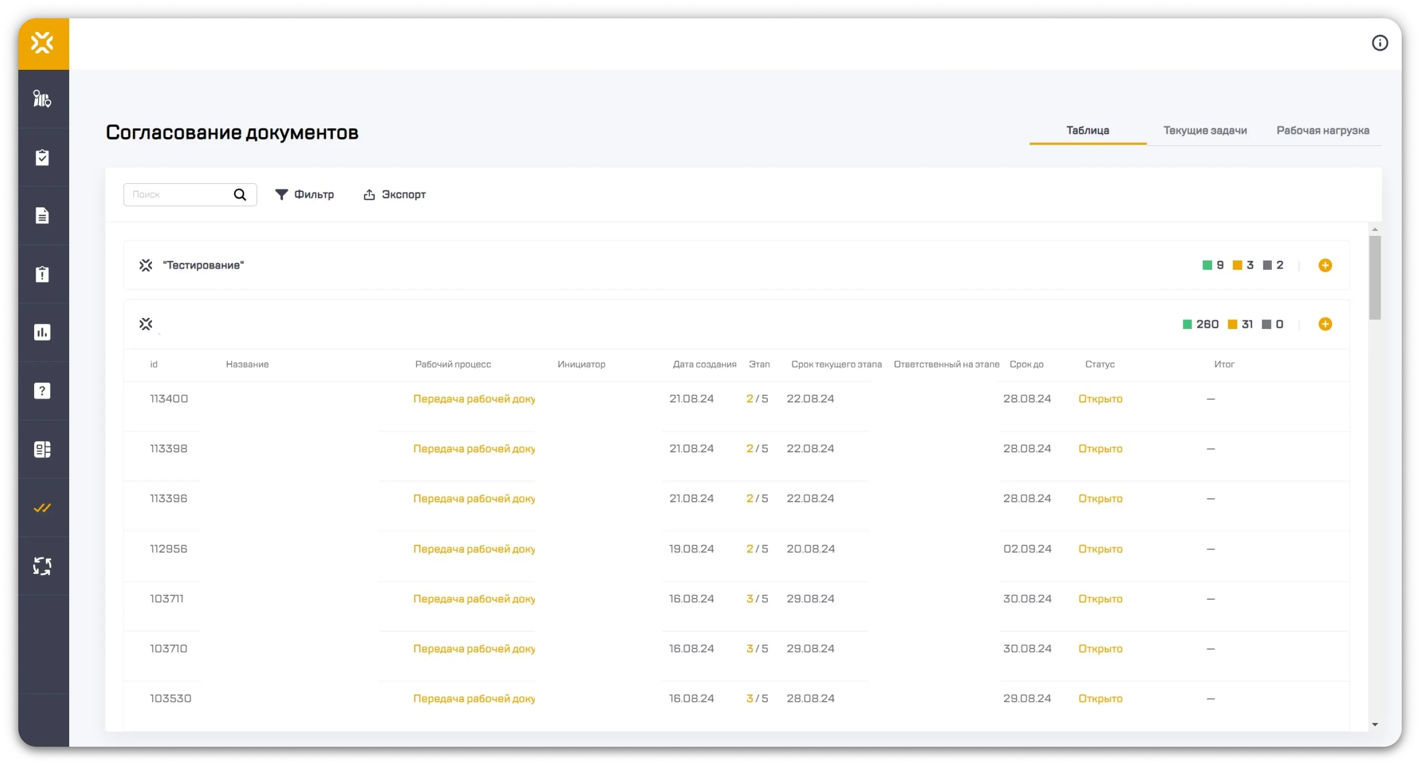
Task: Open the news layout sidebar icon
Action: [42, 449]
